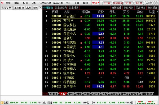159x105 pixels.
Task: Click the 交易 button
Action: coord(128,3)
